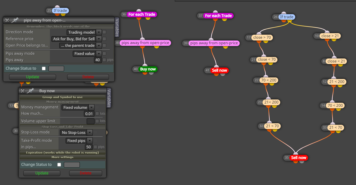Open Variables tab of pips away panel
Viewport: 356px width, 185px height.
pyautogui.click(x=117, y=27)
